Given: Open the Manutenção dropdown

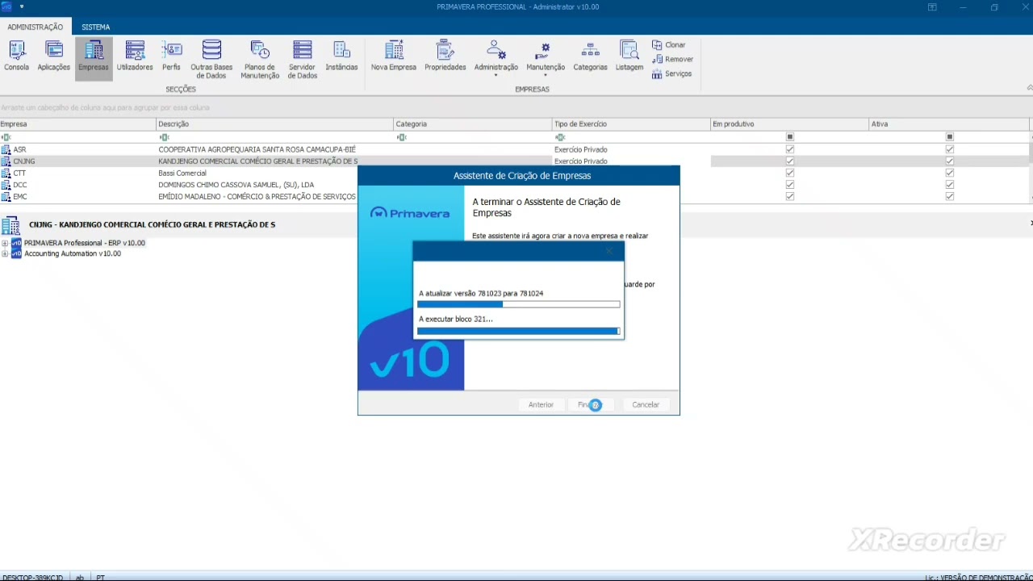Looking at the screenshot, I should 546,58.
